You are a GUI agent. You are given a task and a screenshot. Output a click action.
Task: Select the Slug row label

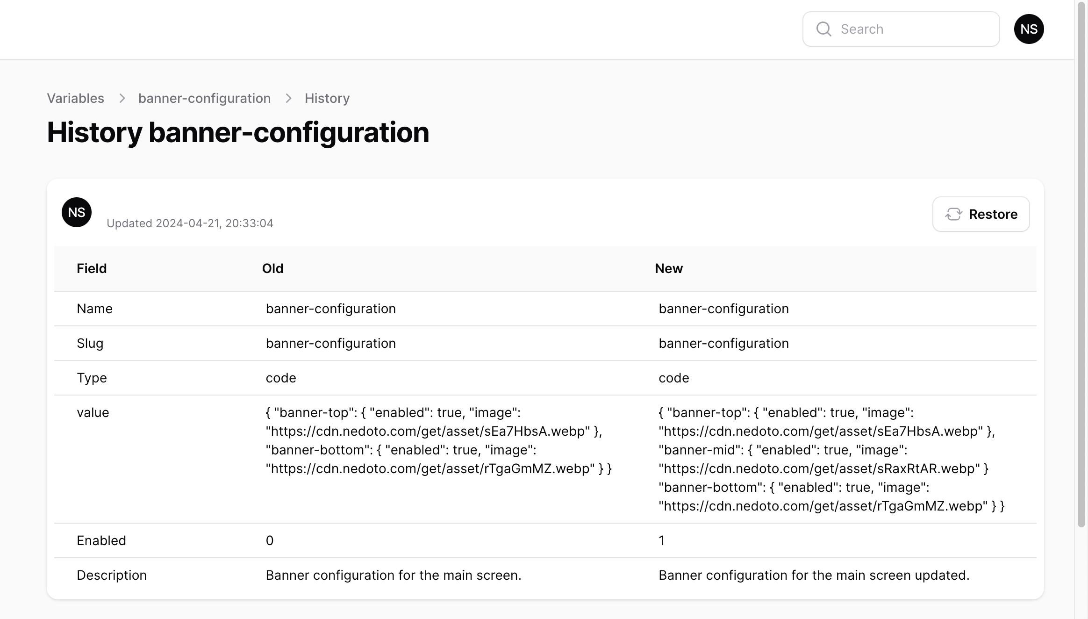(x=90, y=343)
